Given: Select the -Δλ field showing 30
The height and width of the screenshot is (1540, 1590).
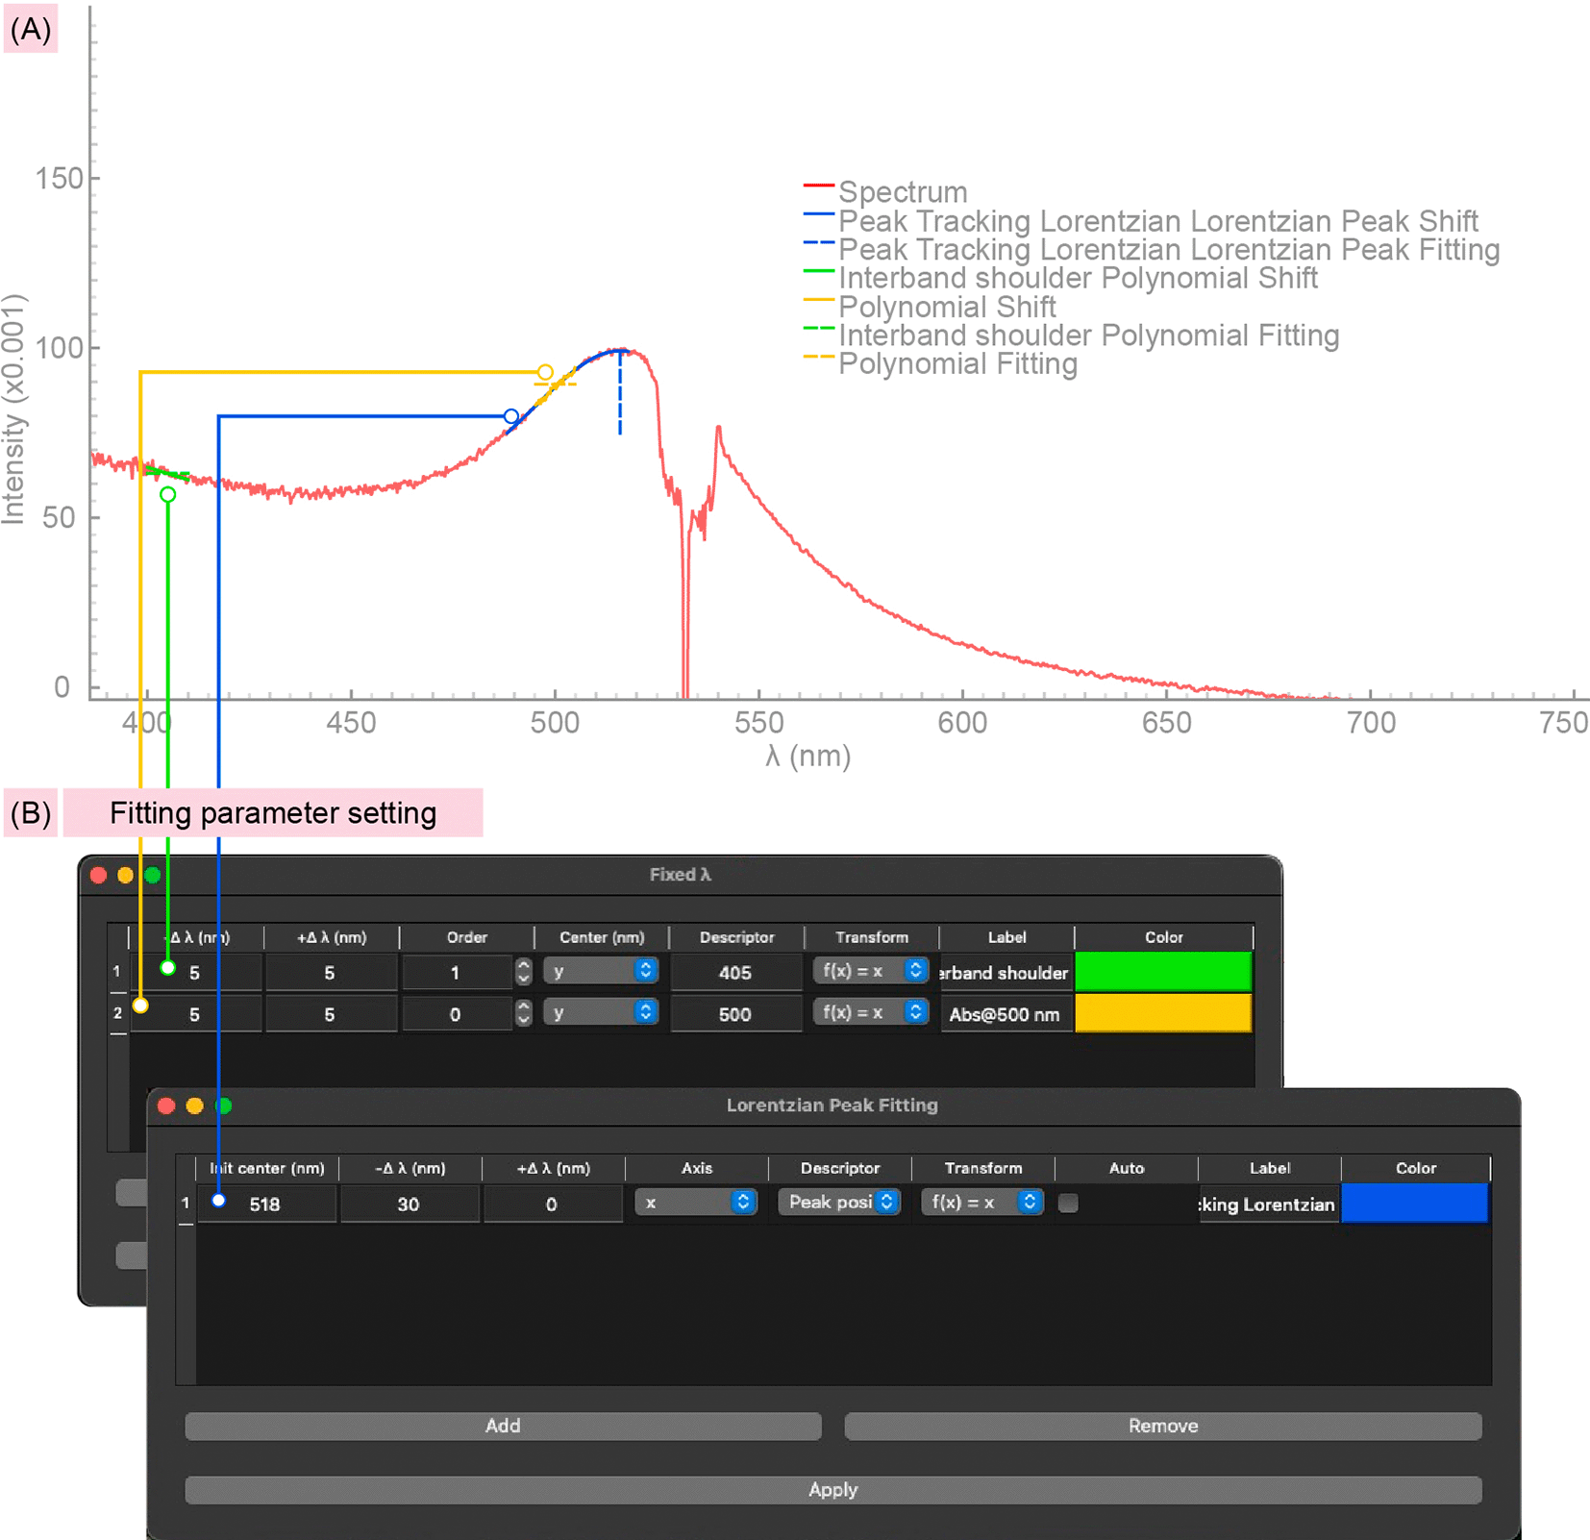Looking at the screenshot, I should (x=410, y=1204).
